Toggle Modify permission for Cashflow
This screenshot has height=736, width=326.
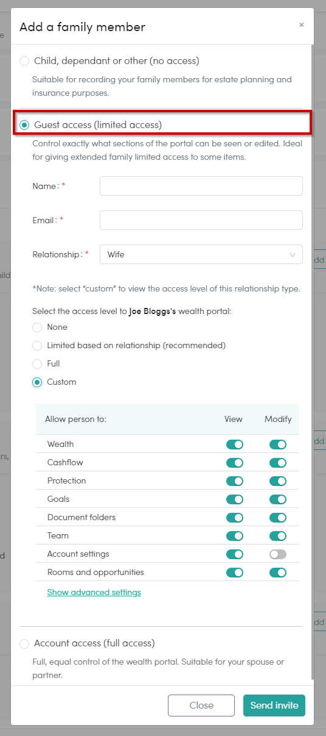278,463
